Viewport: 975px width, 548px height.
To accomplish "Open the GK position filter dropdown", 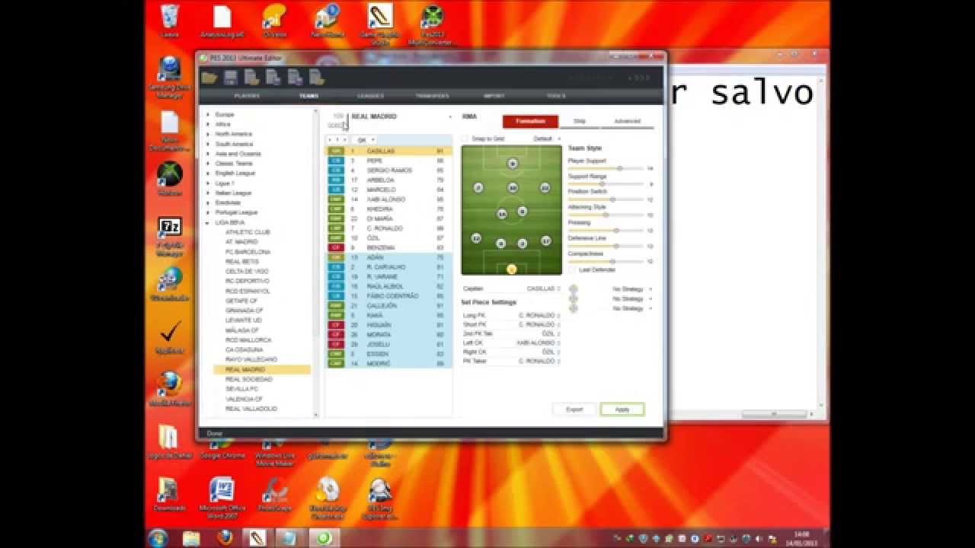I will (x=365, y=140).
